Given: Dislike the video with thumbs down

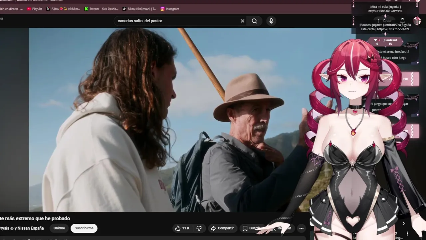Looking at the screenshot, I should pyautogui.click(x=199, y=228).
